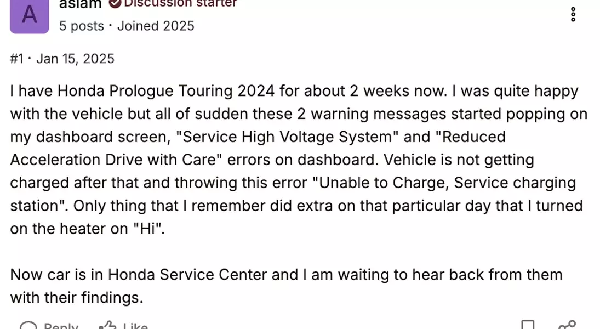This screenshot has height=329, width=600.
Task: Click the 'Joined 2025' text
Action: [156, 26]
